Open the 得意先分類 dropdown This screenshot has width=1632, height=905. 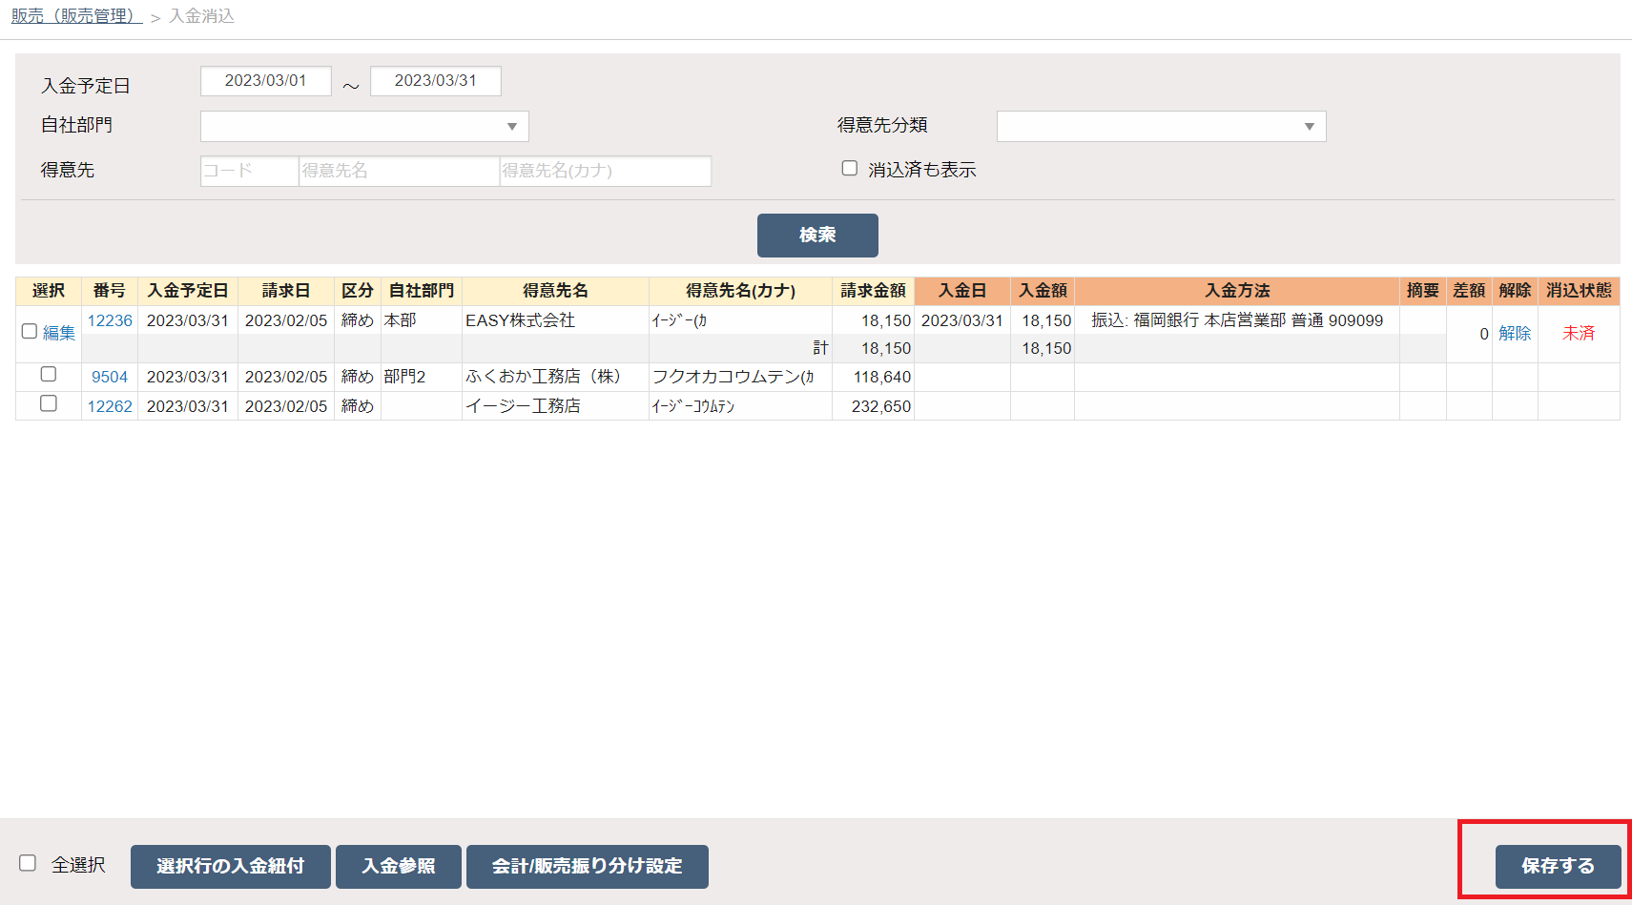click(x=1161, y=127)
